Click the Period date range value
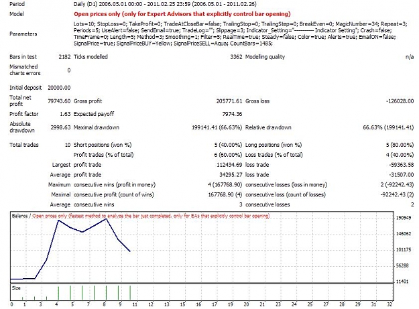 (165, 4)
